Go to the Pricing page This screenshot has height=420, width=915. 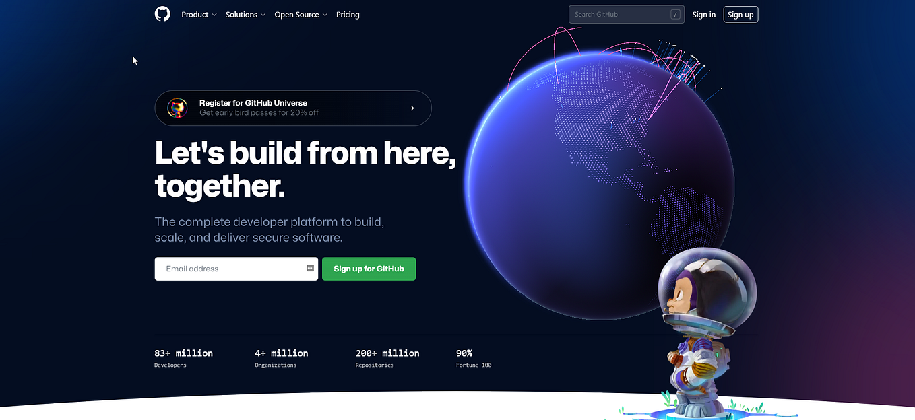pos(348,15)
